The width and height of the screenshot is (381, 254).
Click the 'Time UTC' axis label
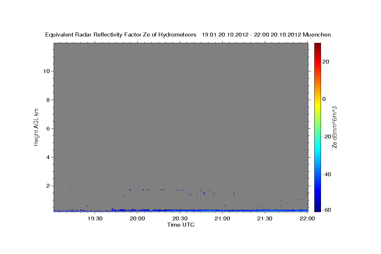pos(181,225)
